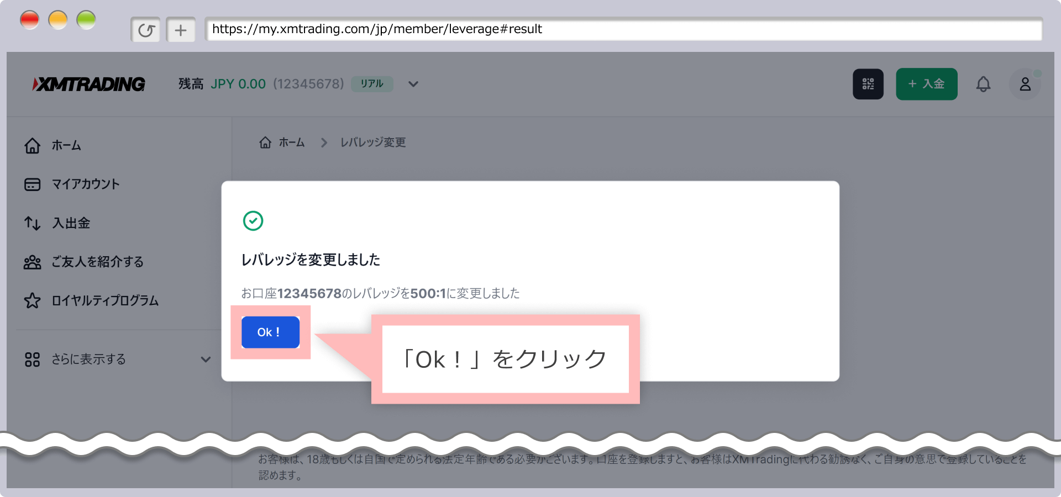1061x497 pixels.
Task: Open ロイヤルティプログラム sidebar item
Action: point(105,300)
